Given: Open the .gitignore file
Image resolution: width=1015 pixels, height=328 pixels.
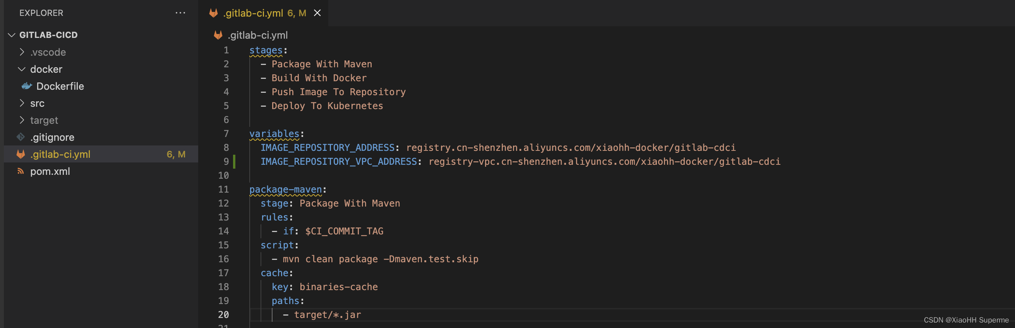Looking at the screenshot, I should click(52, 137).
